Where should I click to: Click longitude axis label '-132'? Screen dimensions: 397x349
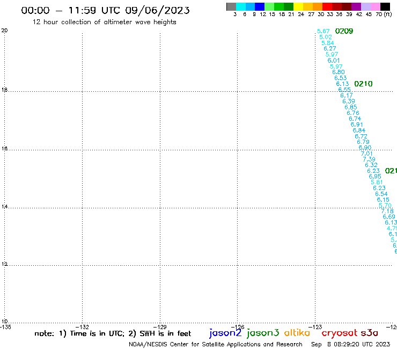point(83,327)
